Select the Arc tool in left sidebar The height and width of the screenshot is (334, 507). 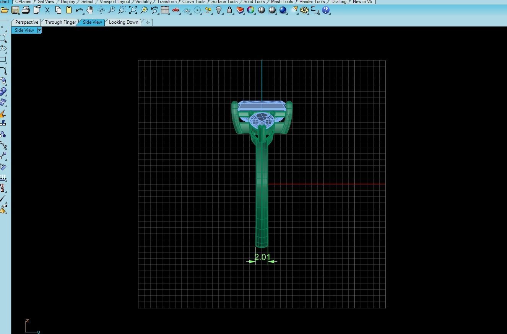tap(3, 70)
